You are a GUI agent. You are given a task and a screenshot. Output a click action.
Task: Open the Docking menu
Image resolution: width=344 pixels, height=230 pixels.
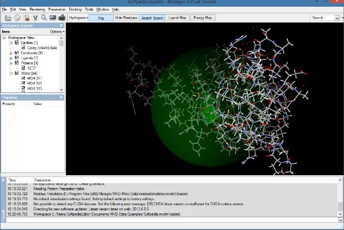coord(75,9)
